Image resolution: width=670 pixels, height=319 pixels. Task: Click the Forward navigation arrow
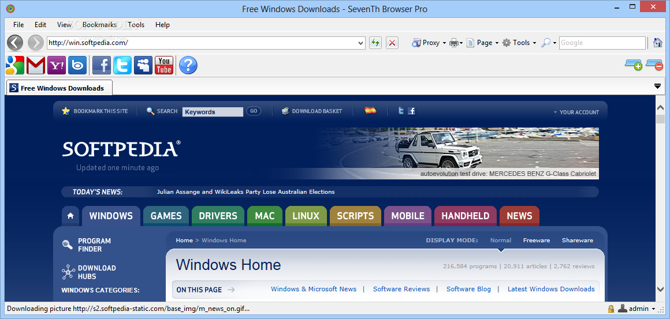tap(35, 43)
